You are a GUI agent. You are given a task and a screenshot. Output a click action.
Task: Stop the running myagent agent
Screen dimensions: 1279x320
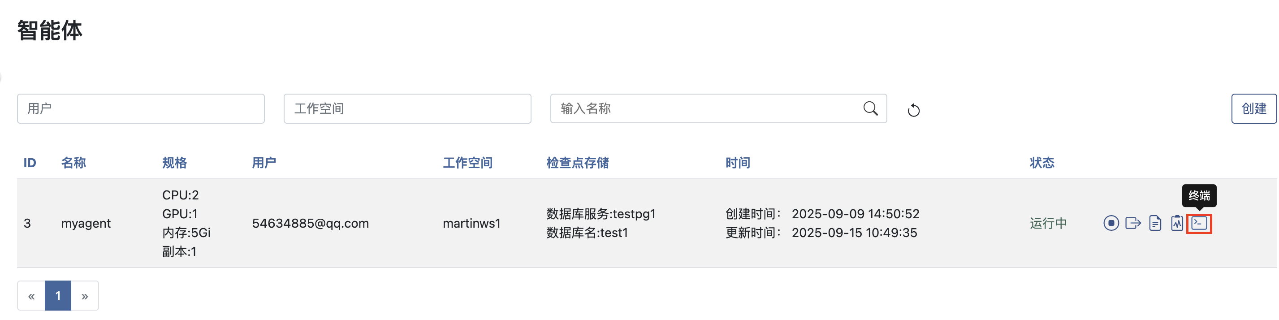tap(1110, 223)
